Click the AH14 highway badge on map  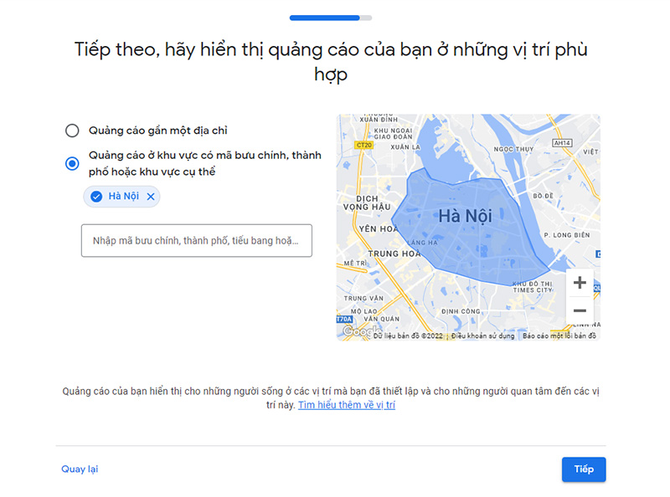pyautogui.click(x=562, y=143)
